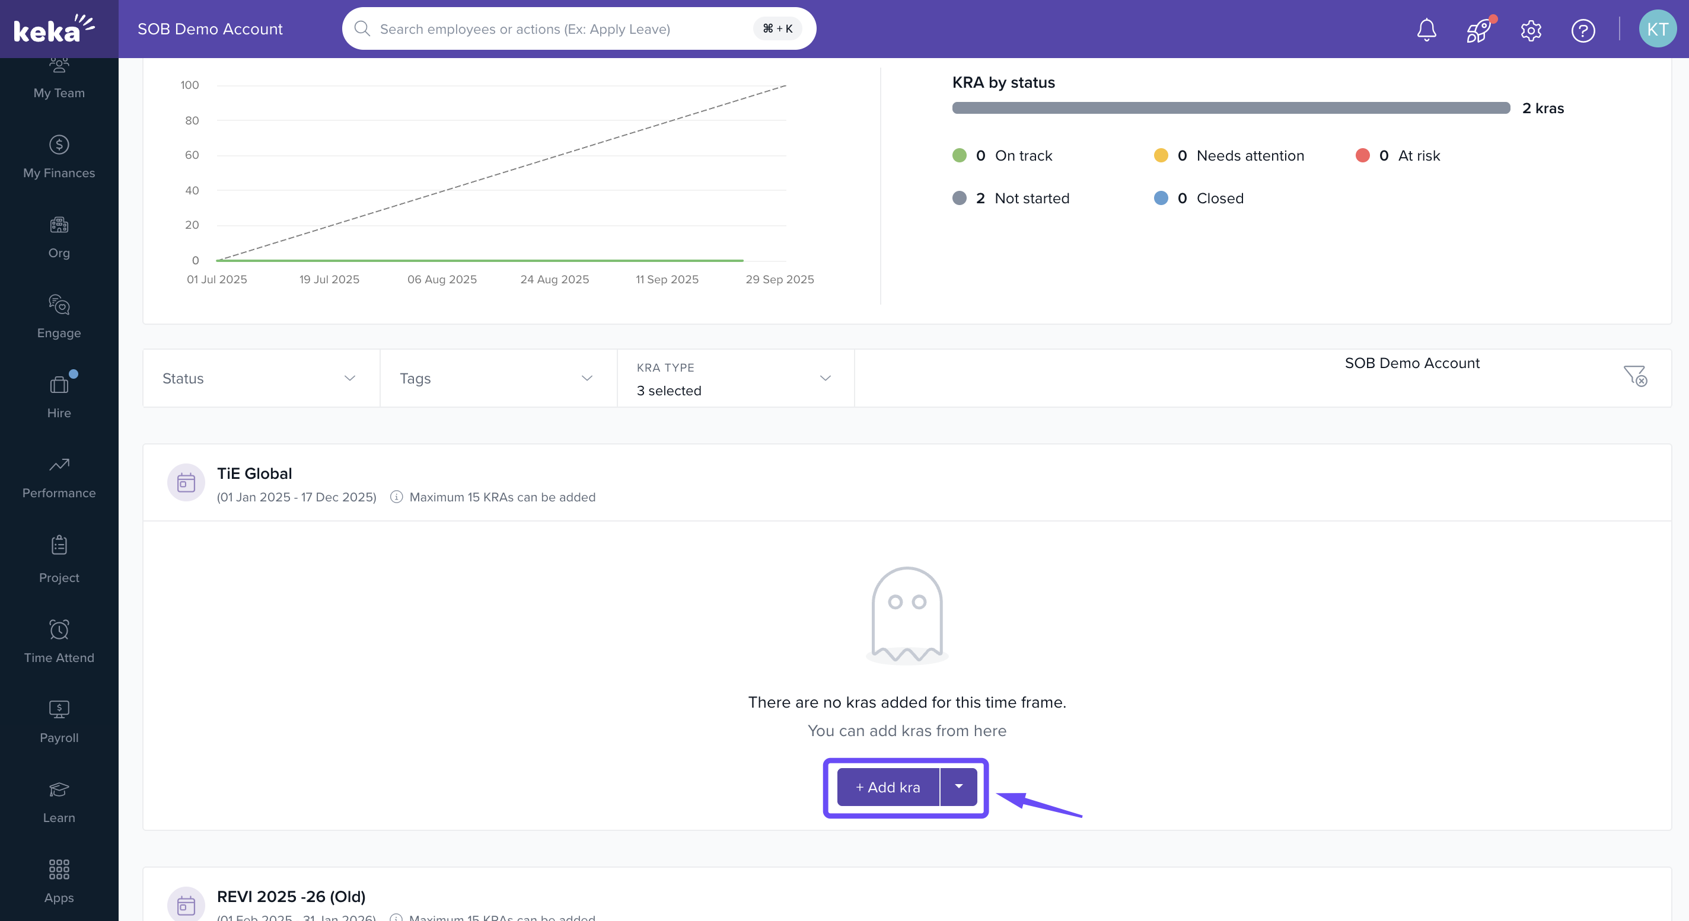Open the KRA Type dropdown
The width and height of the screenshot is (1689, 921).
coord(734,379)
